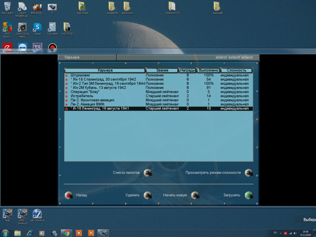
Task: Launch Google Chrome from the taskbar
Action: click(66, 233)
